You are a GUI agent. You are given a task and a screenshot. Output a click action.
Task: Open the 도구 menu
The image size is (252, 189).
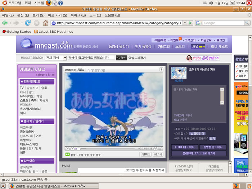pos(95,15)
